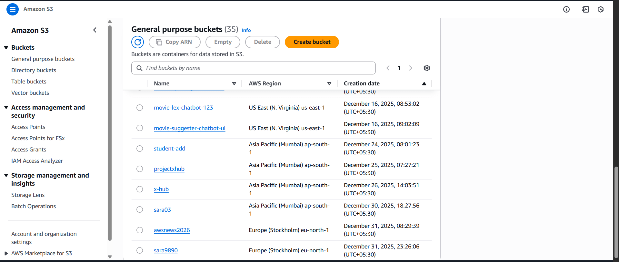
Task: Click the sidebar scrollbar up arrow
Action: coord(110,22)
